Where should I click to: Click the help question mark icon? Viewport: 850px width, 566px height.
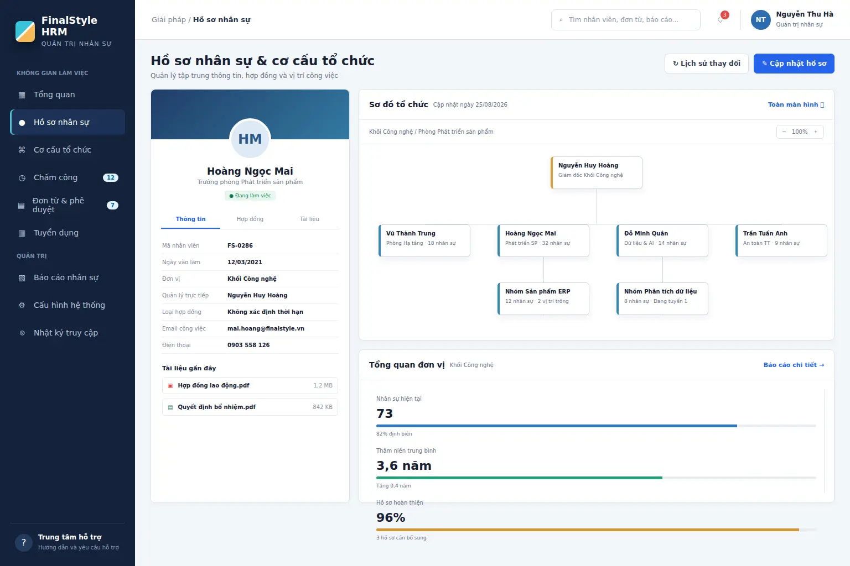click(x=24, y=542)
